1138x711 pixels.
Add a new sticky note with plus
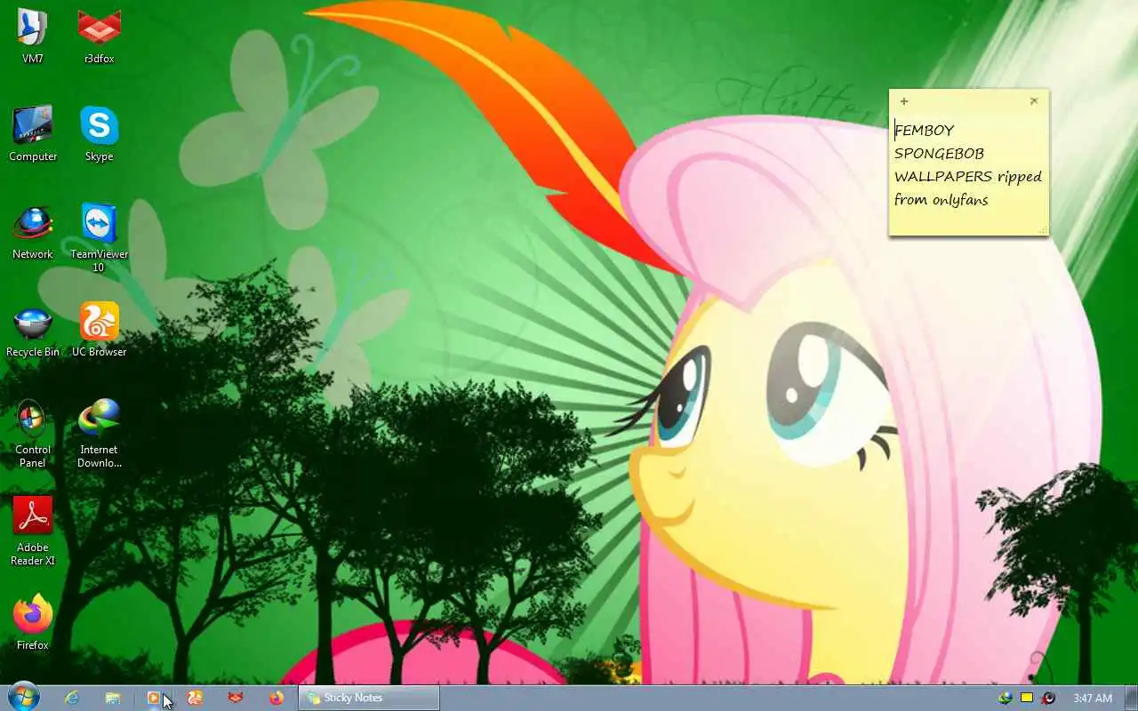904,101
